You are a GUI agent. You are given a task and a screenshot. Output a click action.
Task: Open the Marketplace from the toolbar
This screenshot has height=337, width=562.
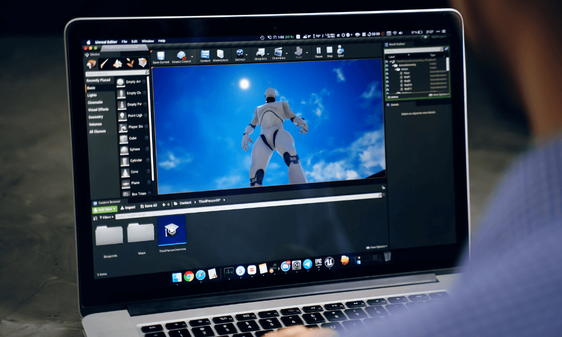(x=221, y=54)
